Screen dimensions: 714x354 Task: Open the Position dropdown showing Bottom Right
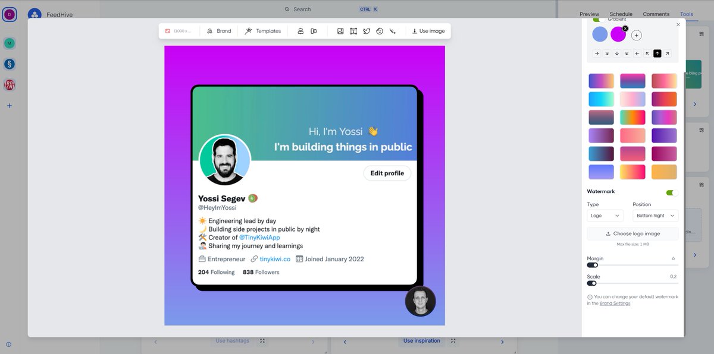pyautogui.click(x=655, y=216)
